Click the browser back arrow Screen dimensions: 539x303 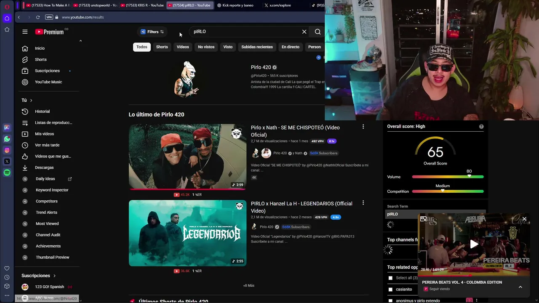coord(19,17)
